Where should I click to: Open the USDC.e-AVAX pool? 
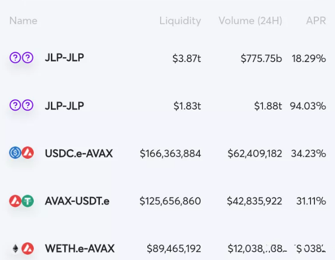click(167, 153)
